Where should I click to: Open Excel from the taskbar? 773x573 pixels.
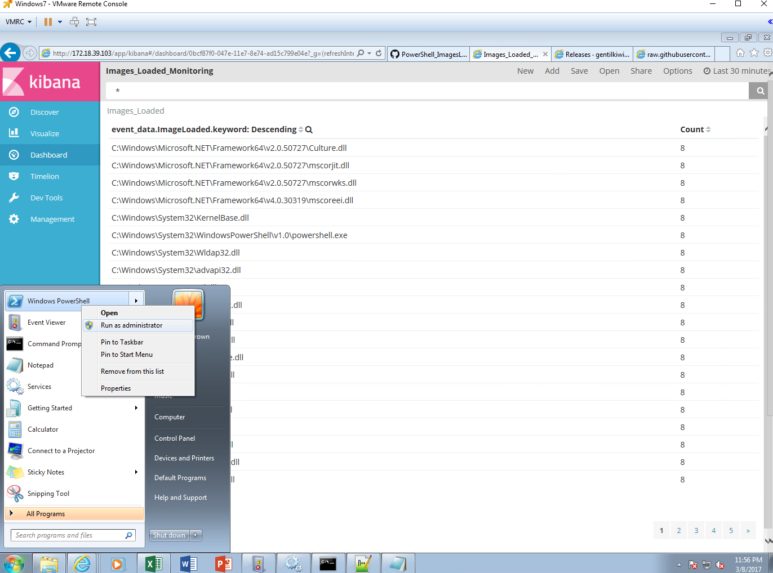(x=153, y=563)
